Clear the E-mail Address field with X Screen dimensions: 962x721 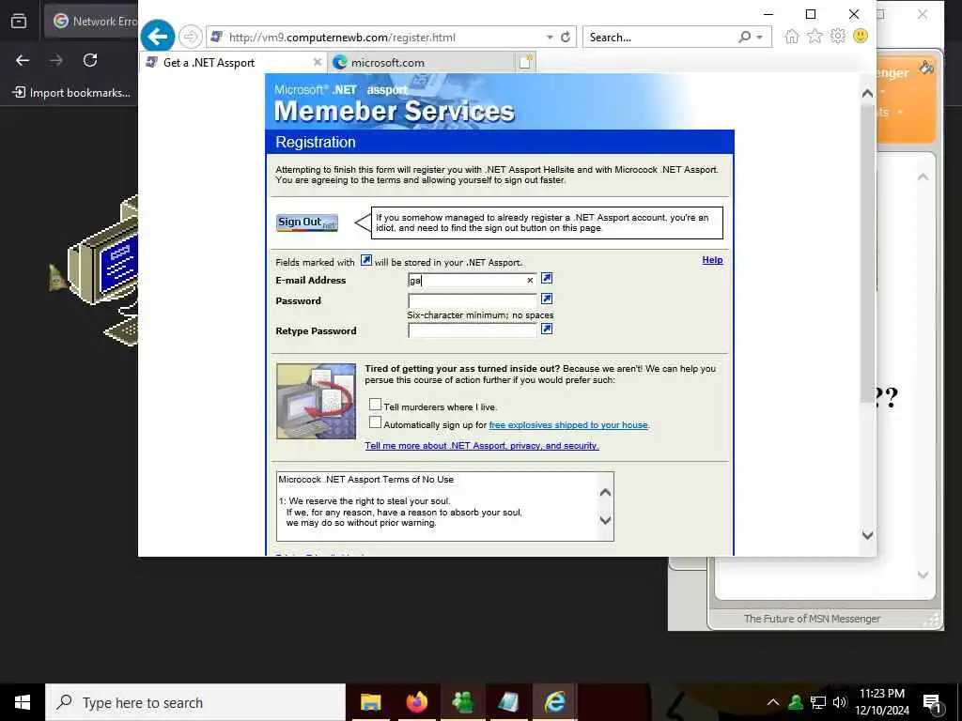pyautogui.click(x=530, y=280)
